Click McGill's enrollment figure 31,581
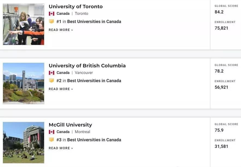241x167 pixels. pos(221,146)
